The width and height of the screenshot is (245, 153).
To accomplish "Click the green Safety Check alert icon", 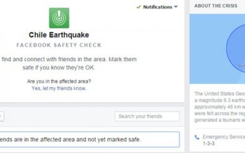I will (59, 18).
